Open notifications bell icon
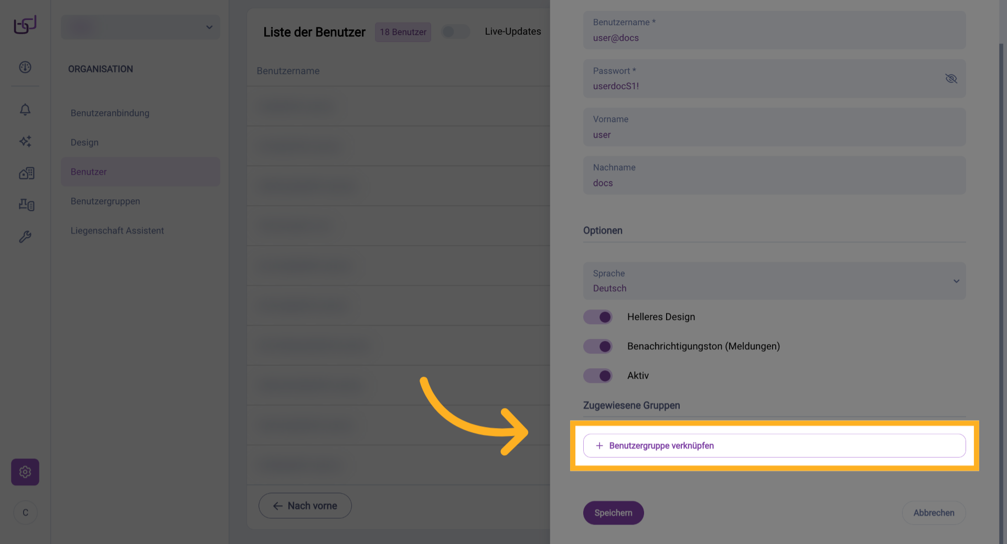This screenshot has width=1007, height=544. (25, 109)
